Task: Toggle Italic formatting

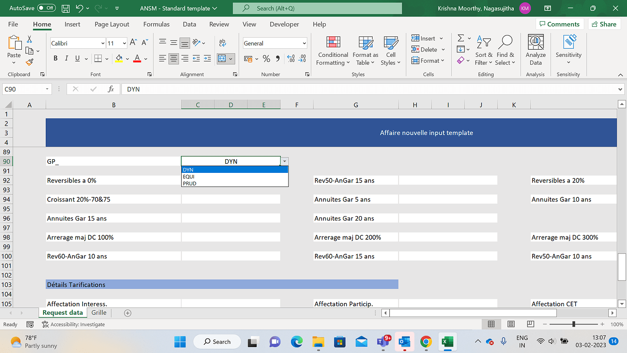Action: click(x=67, y=58)
